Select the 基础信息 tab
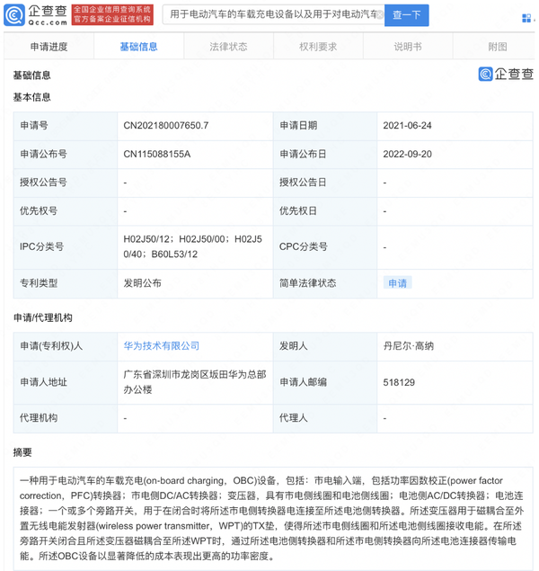 [x=138, y=47]
